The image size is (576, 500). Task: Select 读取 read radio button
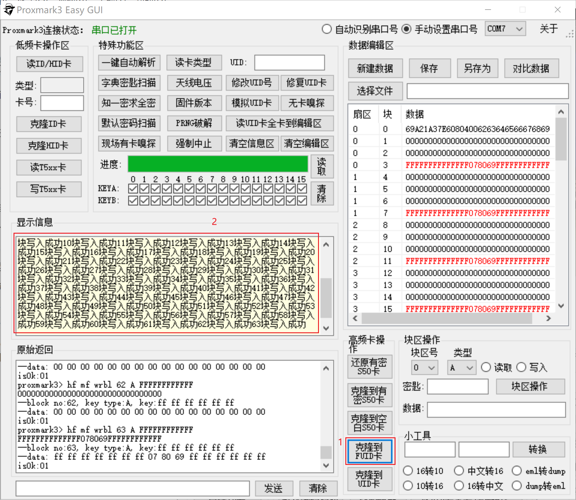[x=486, y=367]
